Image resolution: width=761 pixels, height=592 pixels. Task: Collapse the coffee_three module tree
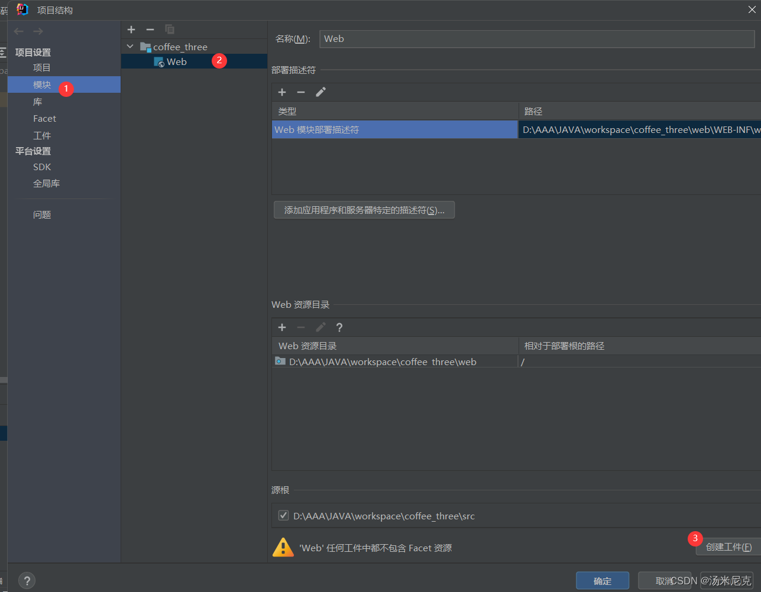(x=130, y=46)
